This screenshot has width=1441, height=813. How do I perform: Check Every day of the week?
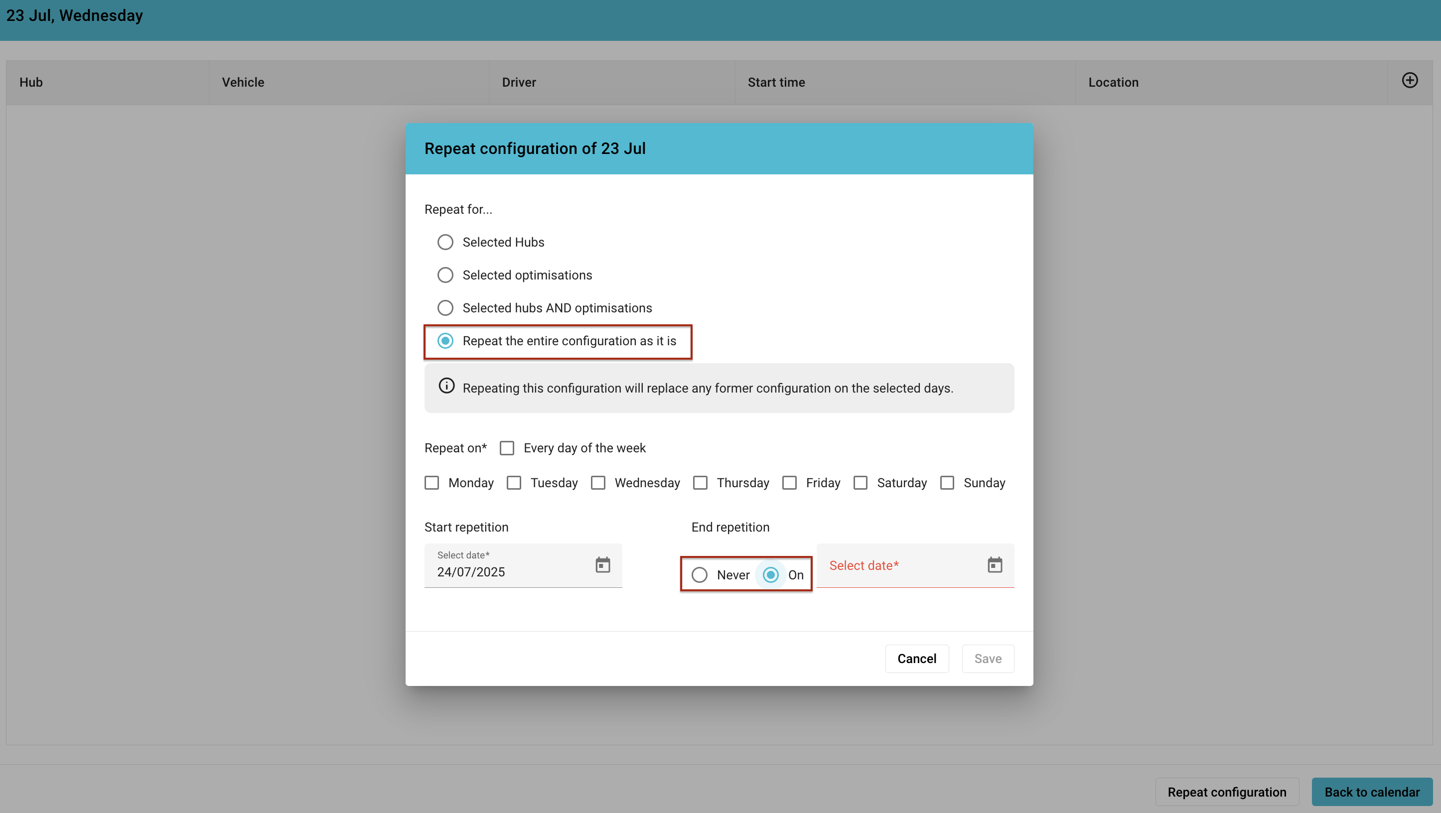click(x=507, y=448)
